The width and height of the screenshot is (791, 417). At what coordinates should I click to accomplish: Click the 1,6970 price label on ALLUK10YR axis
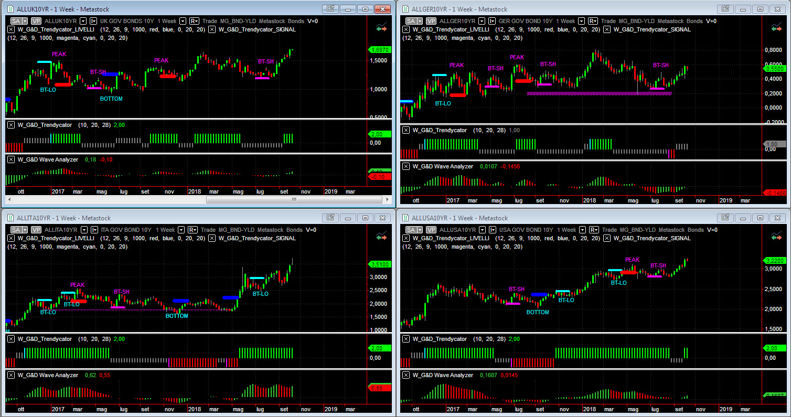pyautogui.click(x=380, y=50)
